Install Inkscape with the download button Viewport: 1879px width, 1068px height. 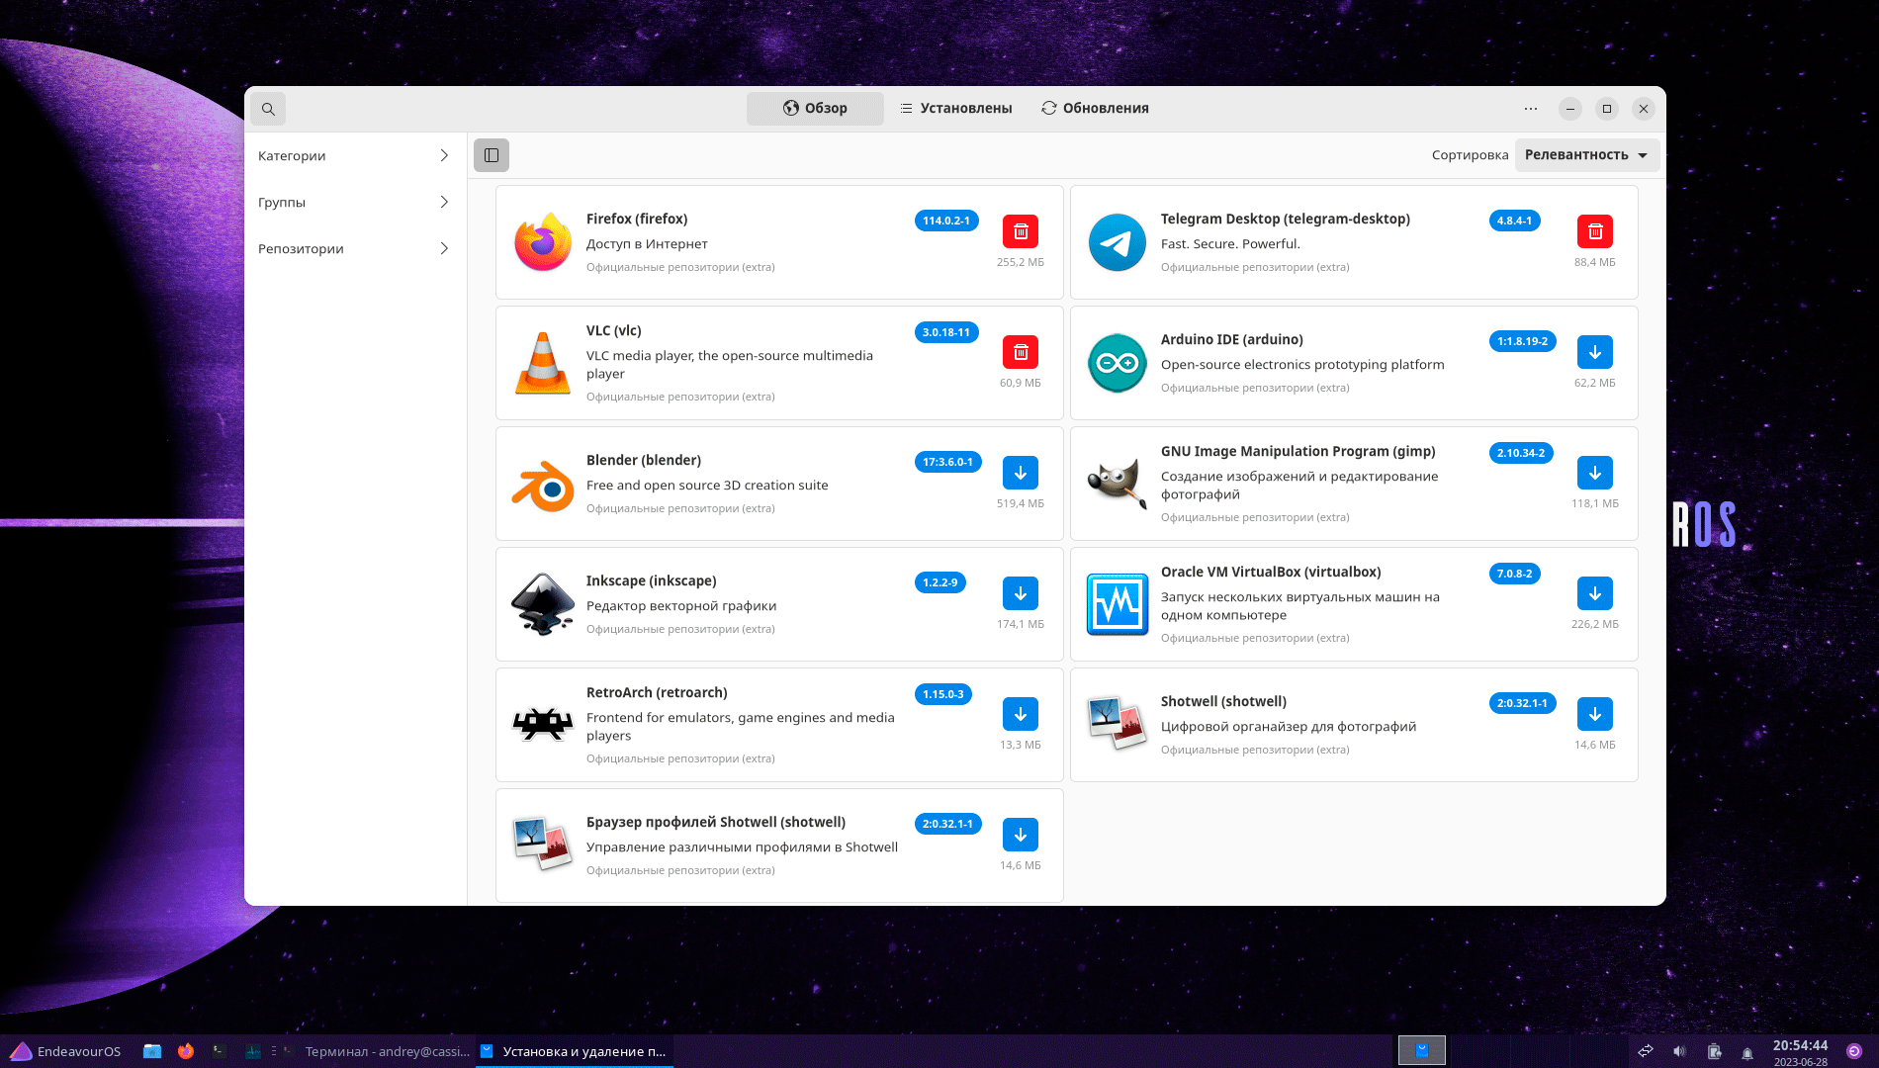pos(1021,593)
